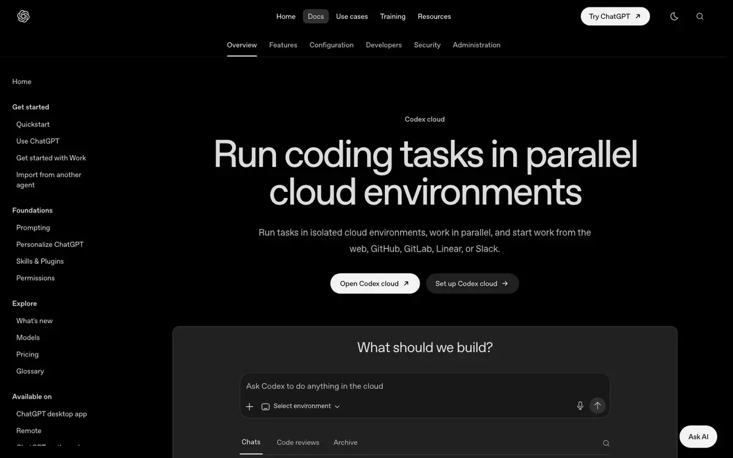
Task: Toggle dark mode moon icon
Action: pos(674,16)
